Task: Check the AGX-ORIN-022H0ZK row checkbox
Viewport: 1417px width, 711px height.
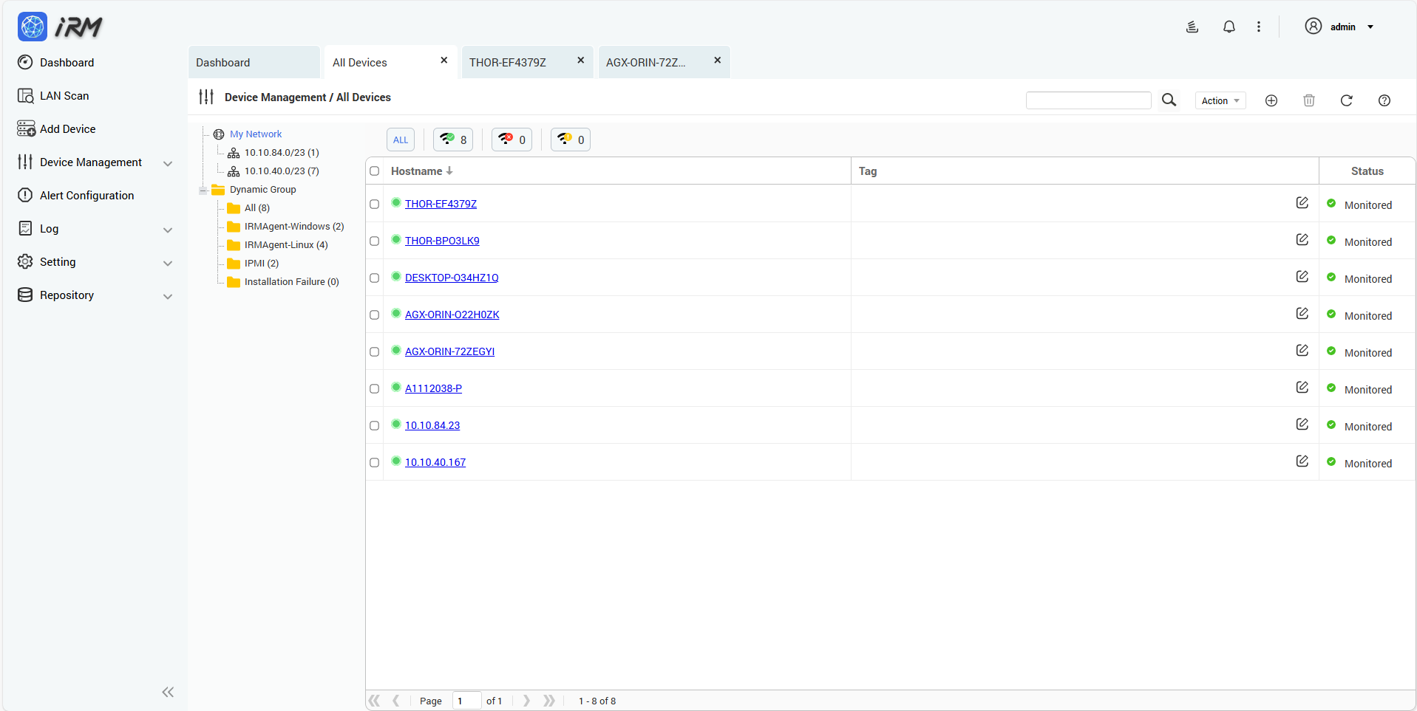Action: (x=375, y=315)
